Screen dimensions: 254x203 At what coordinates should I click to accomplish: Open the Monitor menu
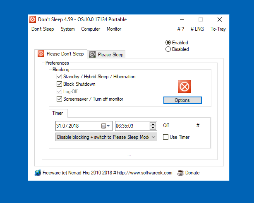pyautogui.click(x=114, y=29)
